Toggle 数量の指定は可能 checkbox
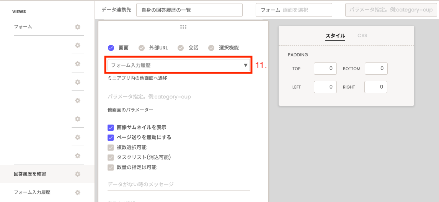 (x=111, y=167)
